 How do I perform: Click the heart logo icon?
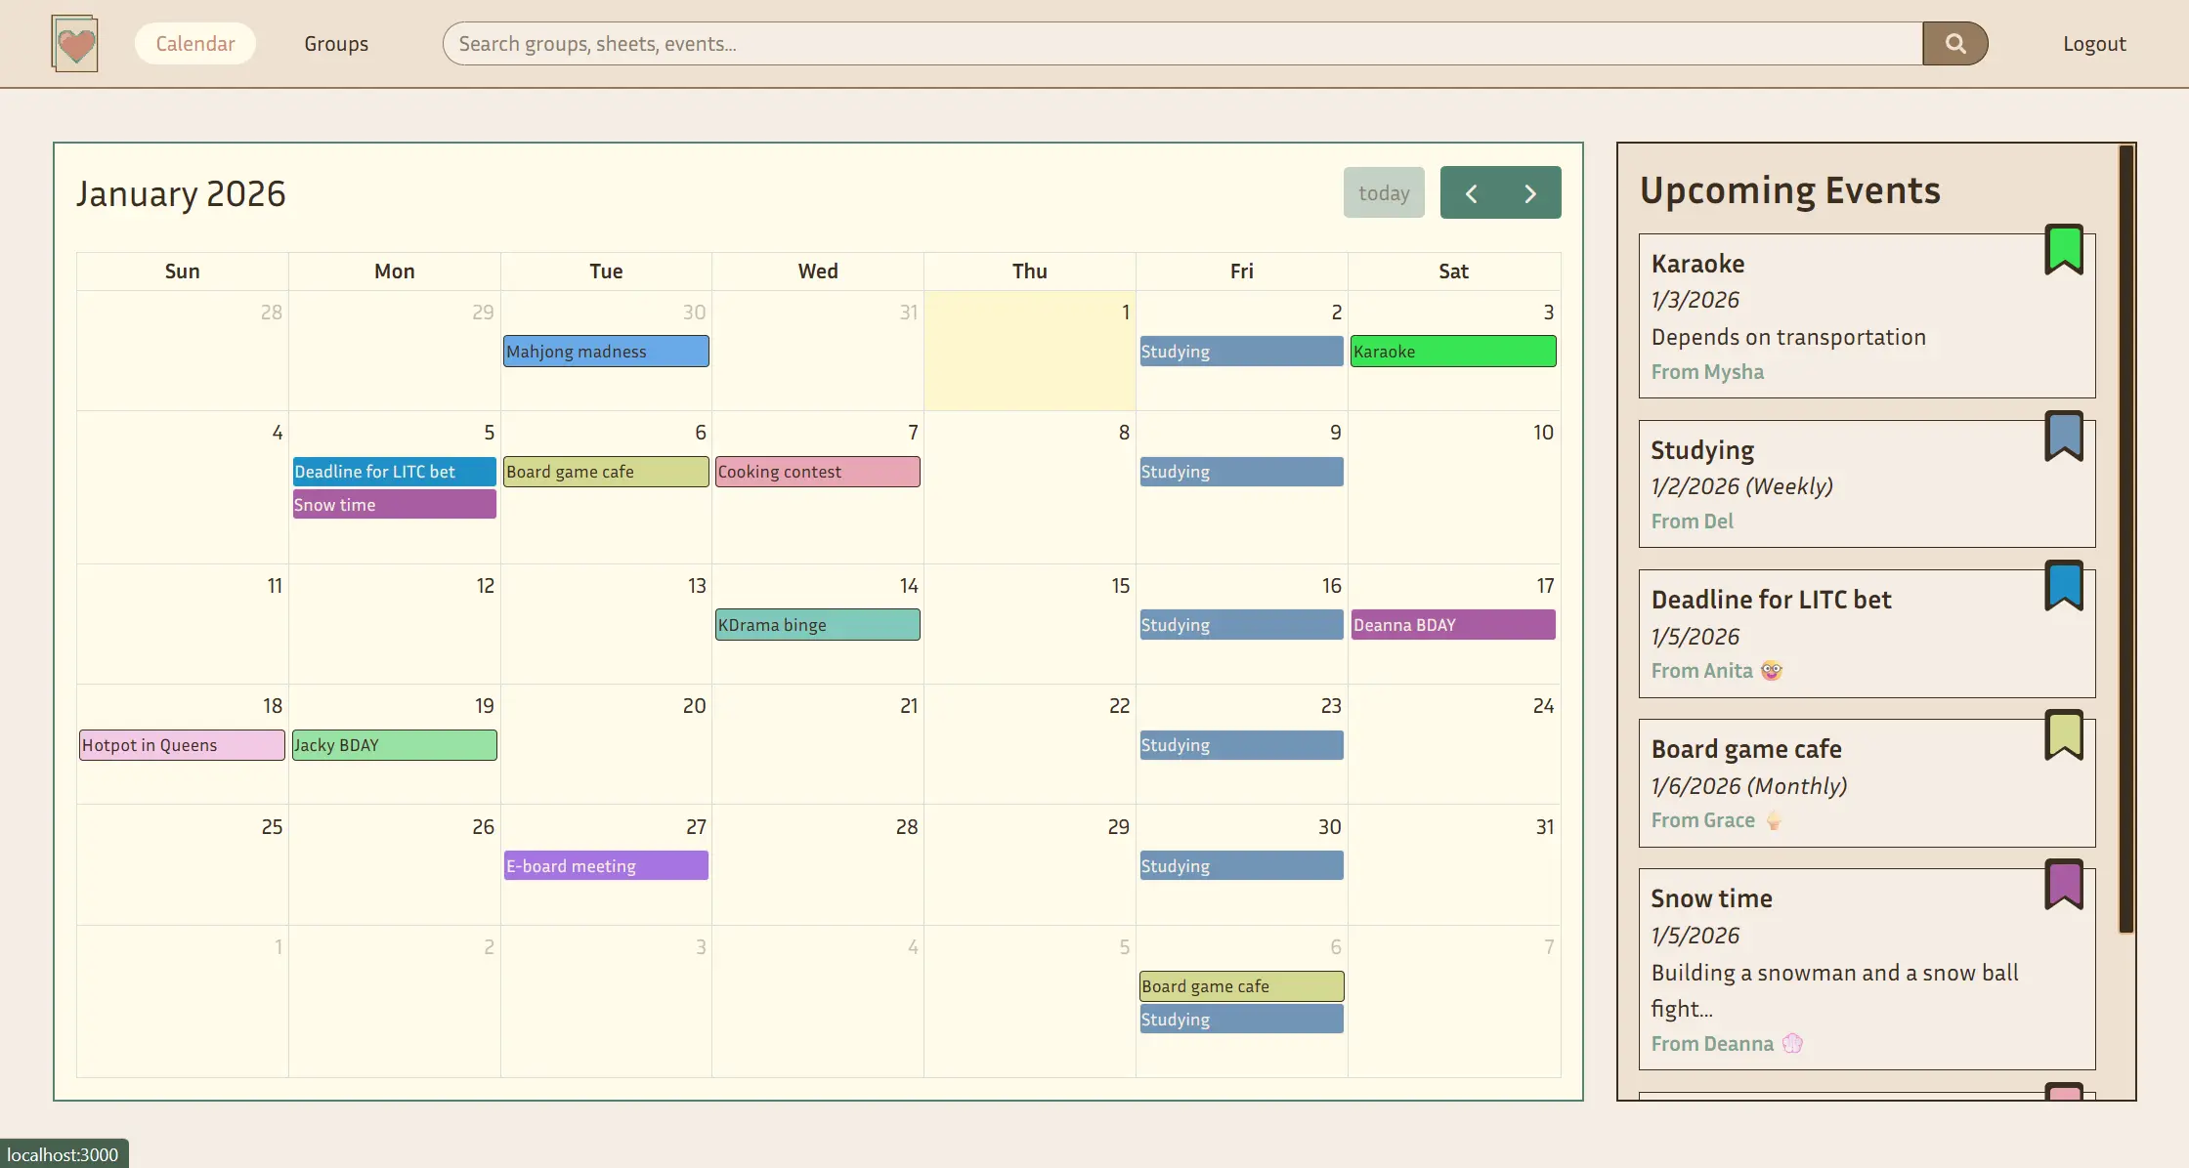coord(74,43)
